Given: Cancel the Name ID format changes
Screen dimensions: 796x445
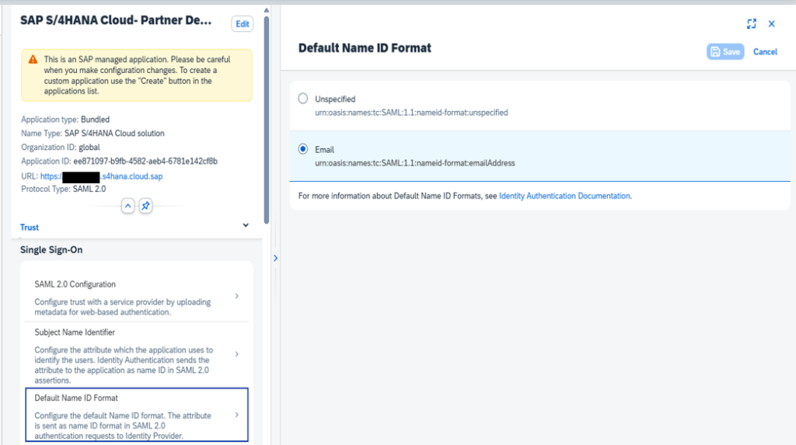Looking at the screenshot, I should tap(765, 52).
